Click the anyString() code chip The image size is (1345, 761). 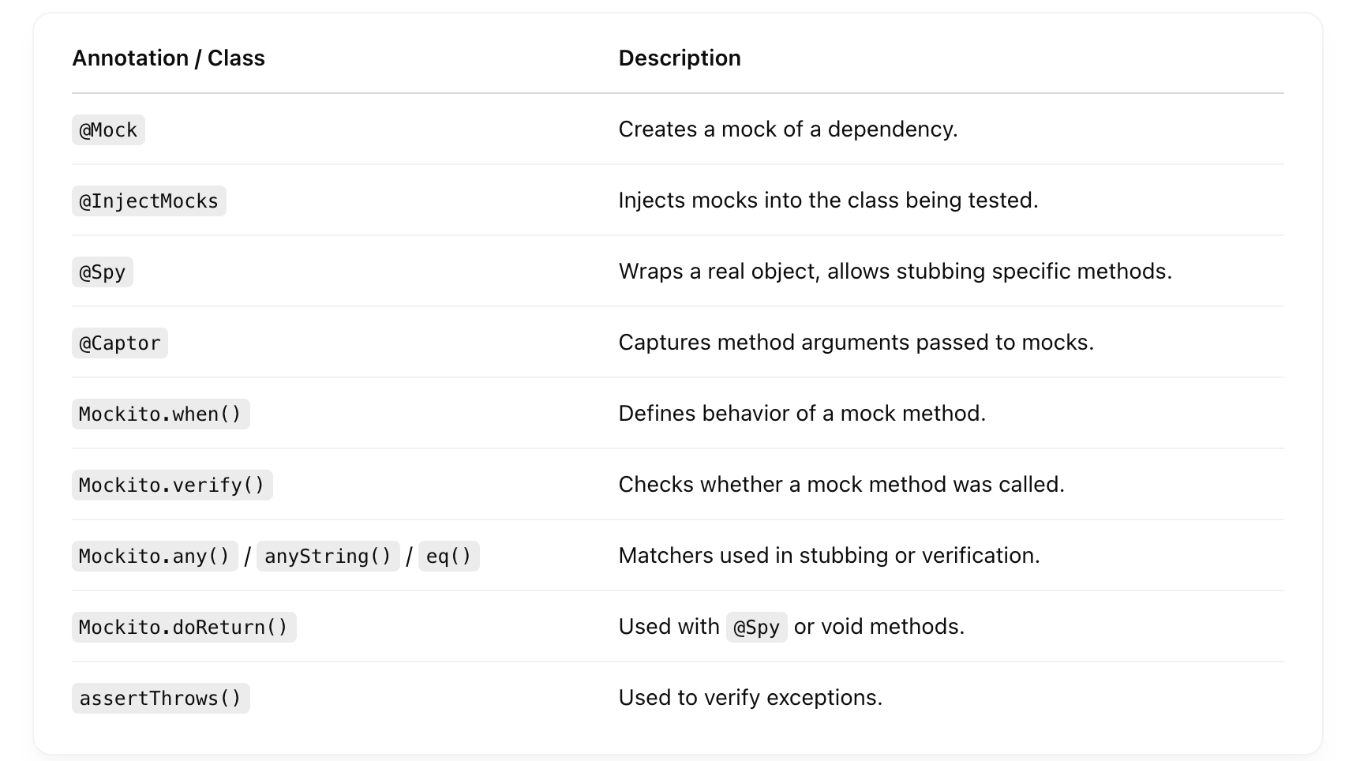(x=328, y=557)
